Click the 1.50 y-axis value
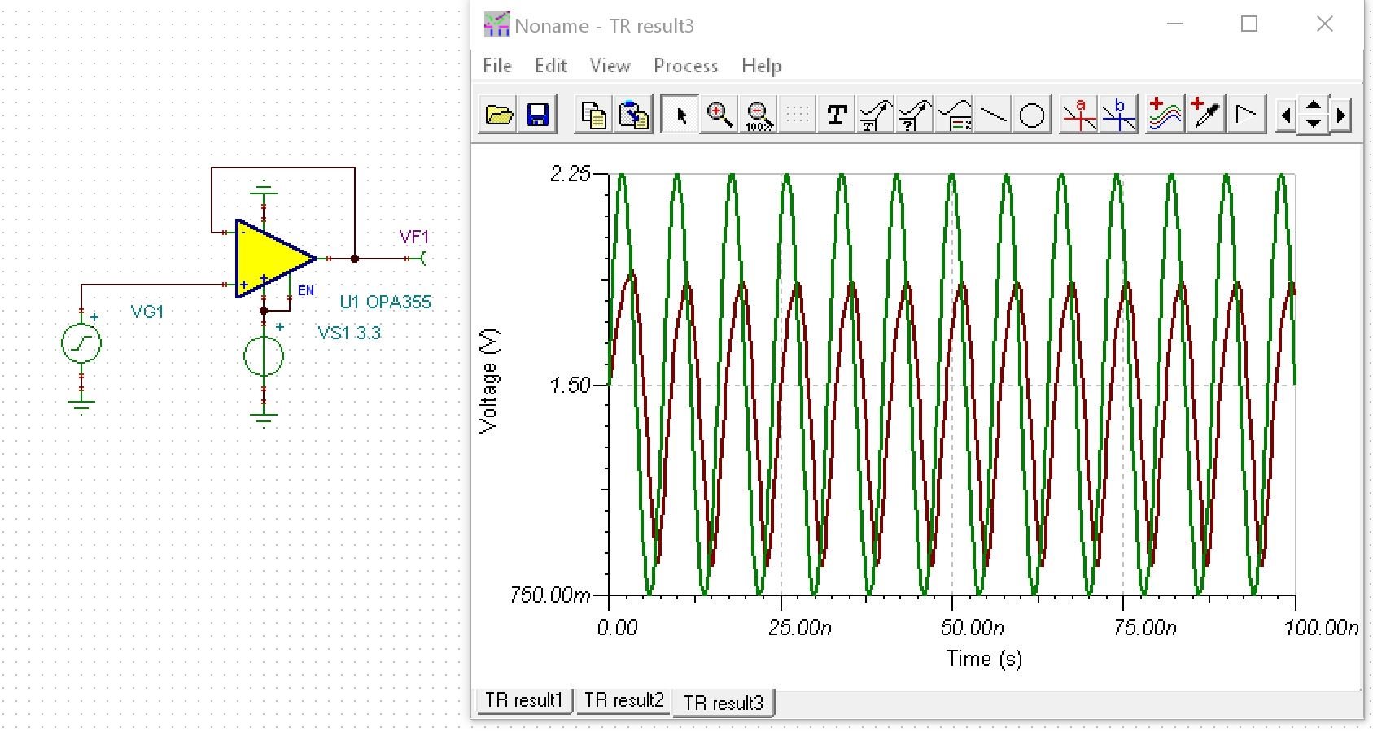Viewport: 1373px width, 732px height. pos(571,385)
